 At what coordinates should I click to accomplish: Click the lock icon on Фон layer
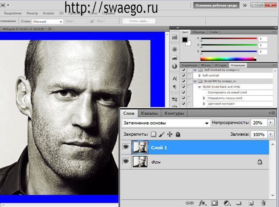pos(260,162)
